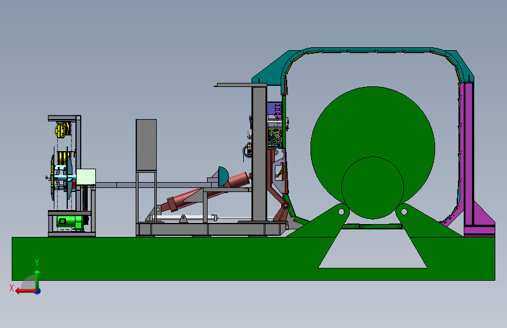507x328 pixels.
Task: Select the magenta triangular gusset at right base
Action: [484, 217]
